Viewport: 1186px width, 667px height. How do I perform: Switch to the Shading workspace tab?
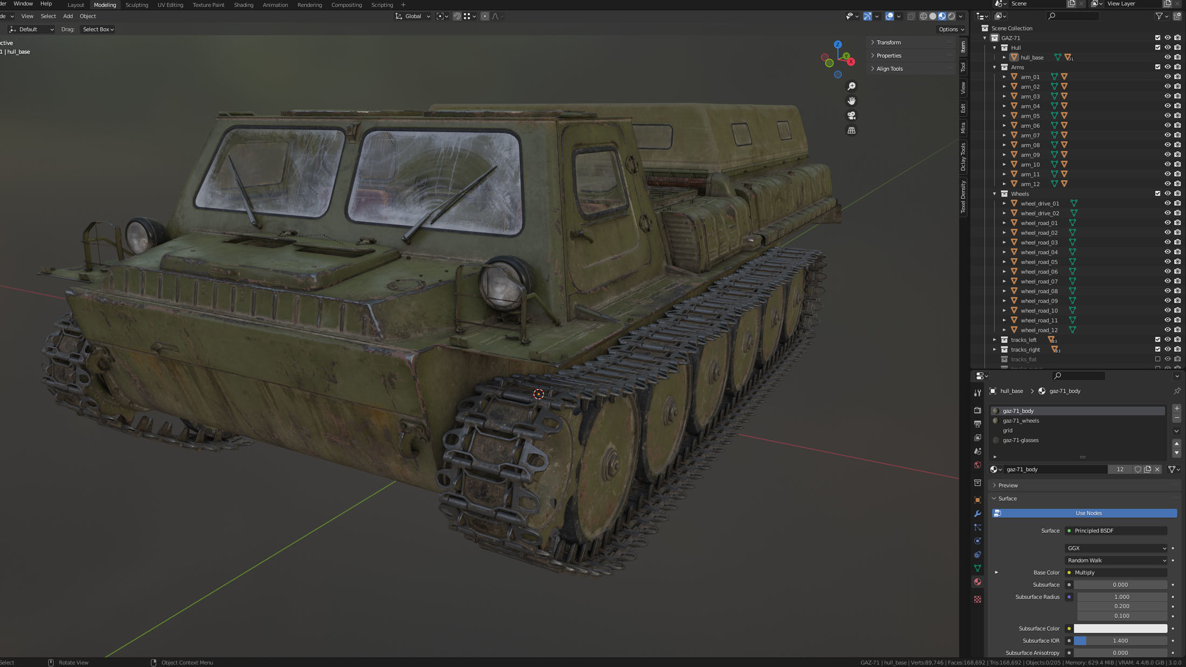point(243,5)
